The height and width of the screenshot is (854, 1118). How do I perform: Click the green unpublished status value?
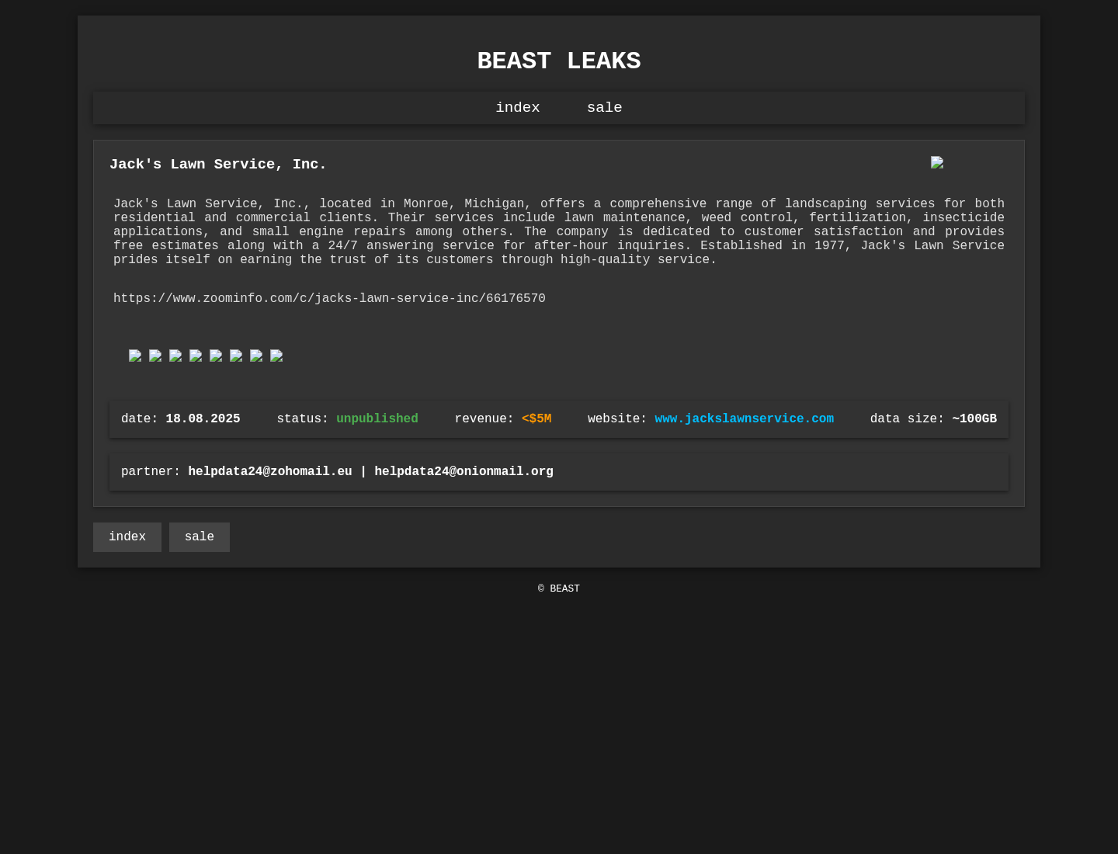377,419
